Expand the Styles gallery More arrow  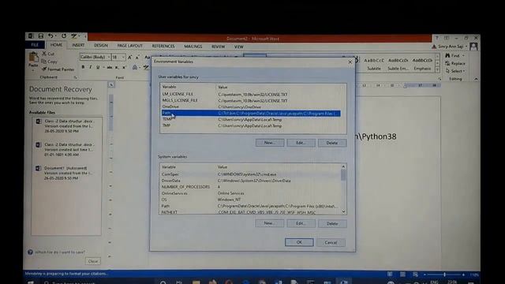pyautogui.click(x=437, y=69)
